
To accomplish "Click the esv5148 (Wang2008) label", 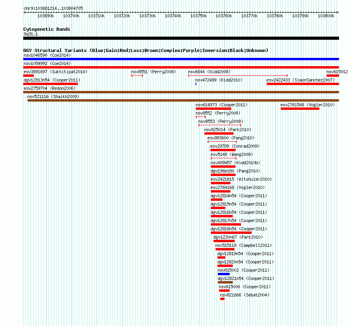I will [232, 154].
